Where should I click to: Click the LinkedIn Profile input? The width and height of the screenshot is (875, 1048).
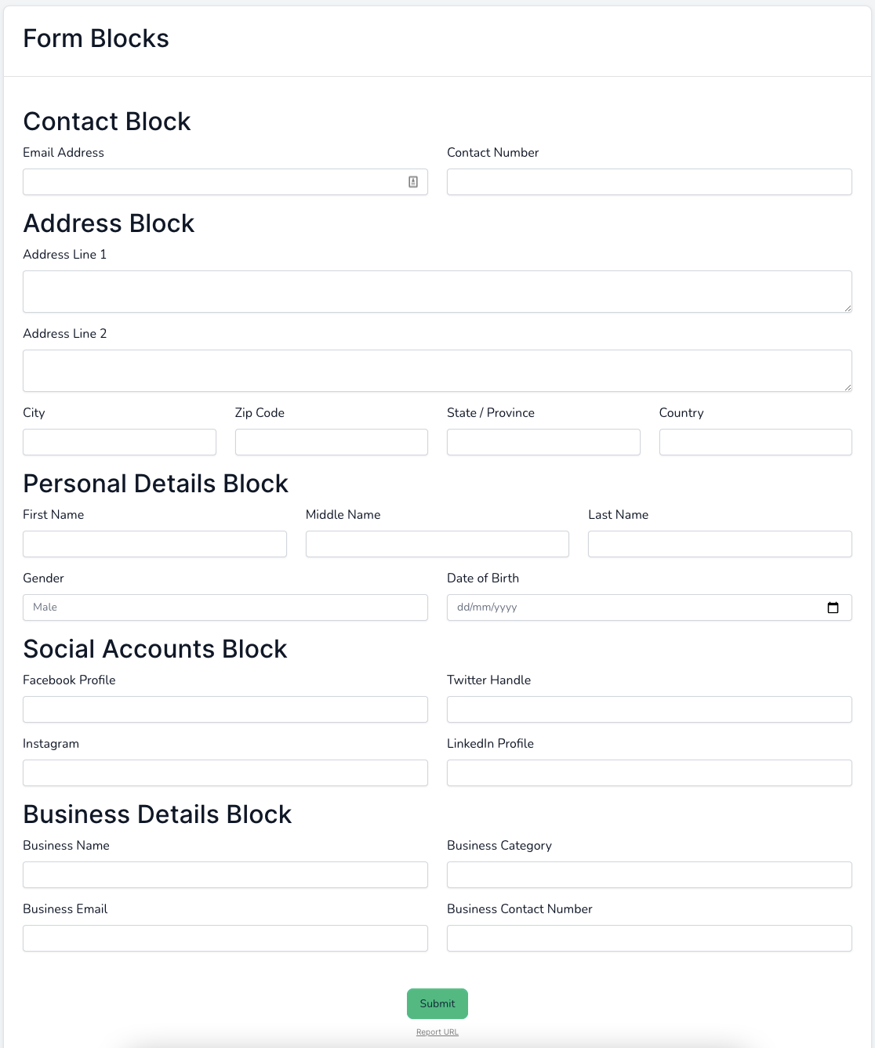pos(649,773)
